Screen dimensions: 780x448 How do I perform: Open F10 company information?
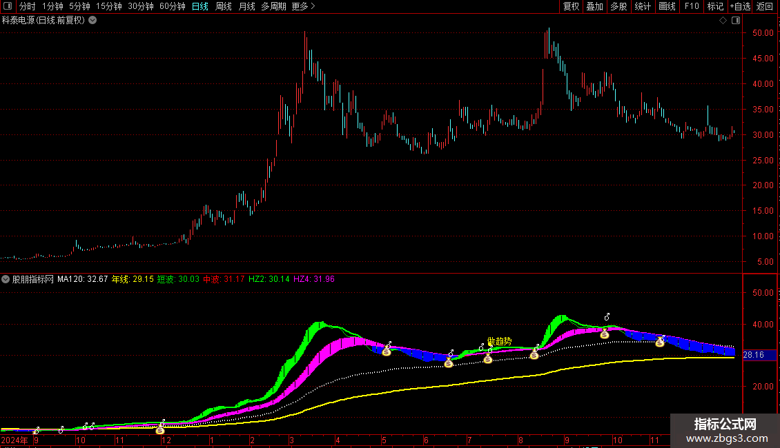coord(692,6)
